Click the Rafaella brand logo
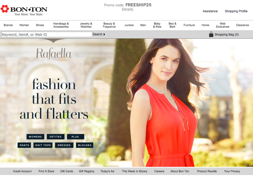Viewport: 253px width, 183px height. point(54,54)
